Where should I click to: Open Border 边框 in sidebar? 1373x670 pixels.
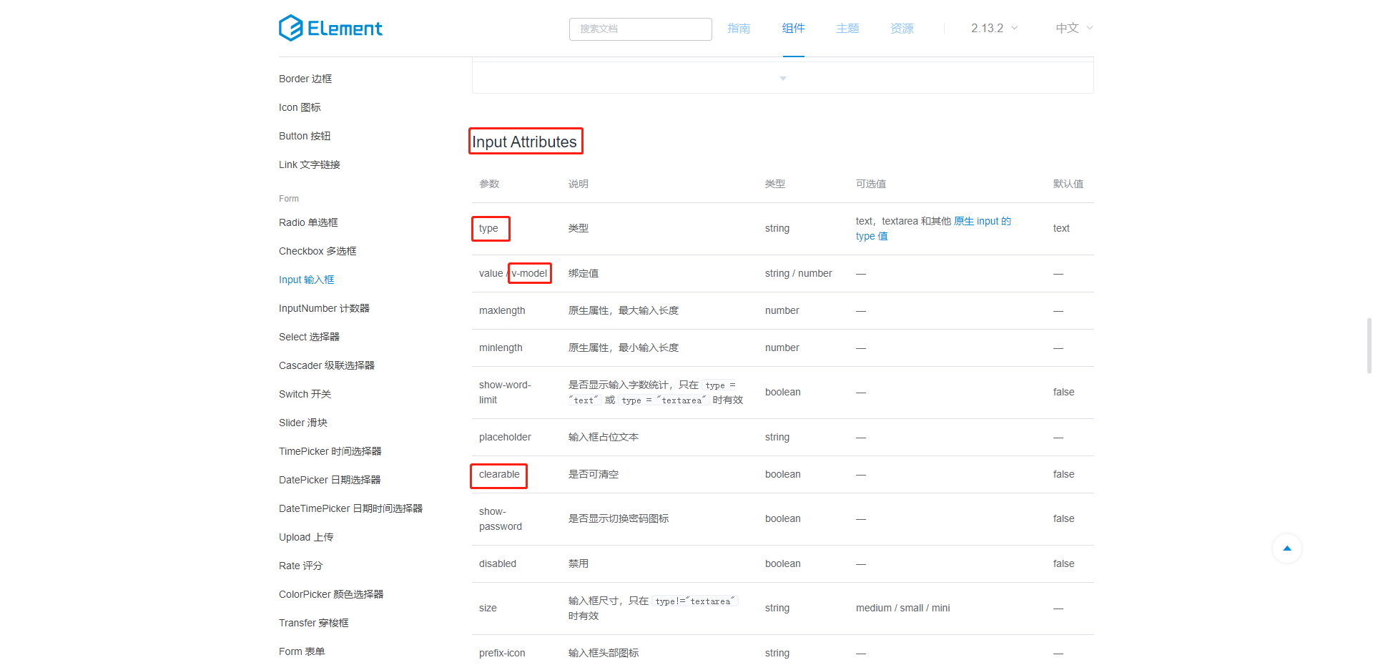[305, 79]
